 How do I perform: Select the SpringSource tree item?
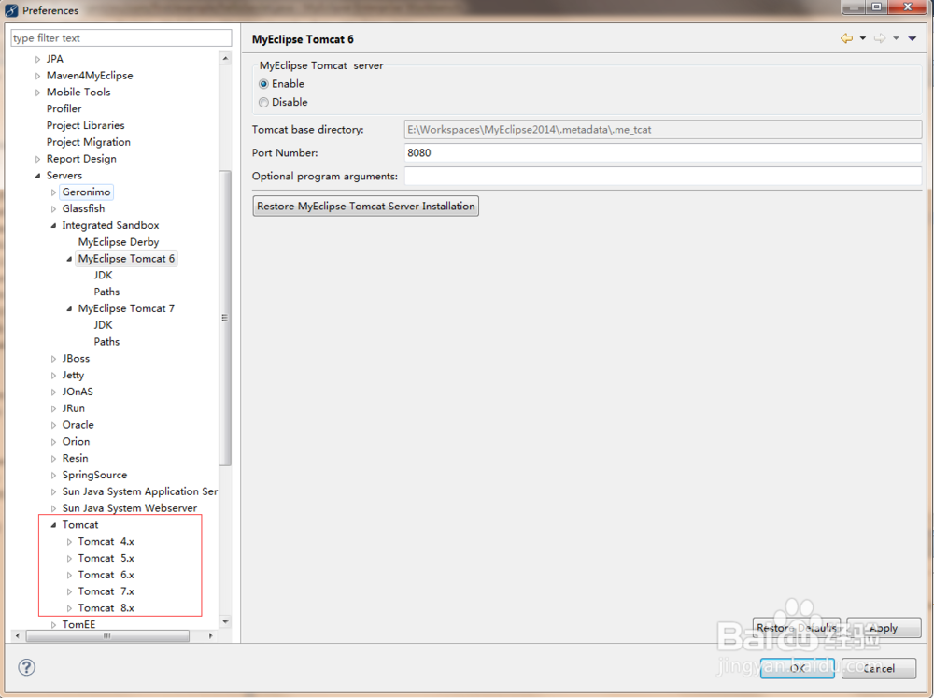tap(94, 475)
